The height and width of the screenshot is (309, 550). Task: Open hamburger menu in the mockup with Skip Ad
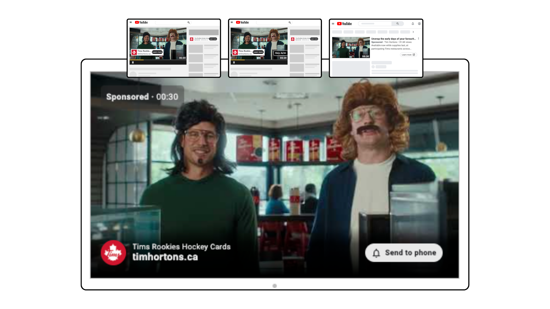coord(232,22)
